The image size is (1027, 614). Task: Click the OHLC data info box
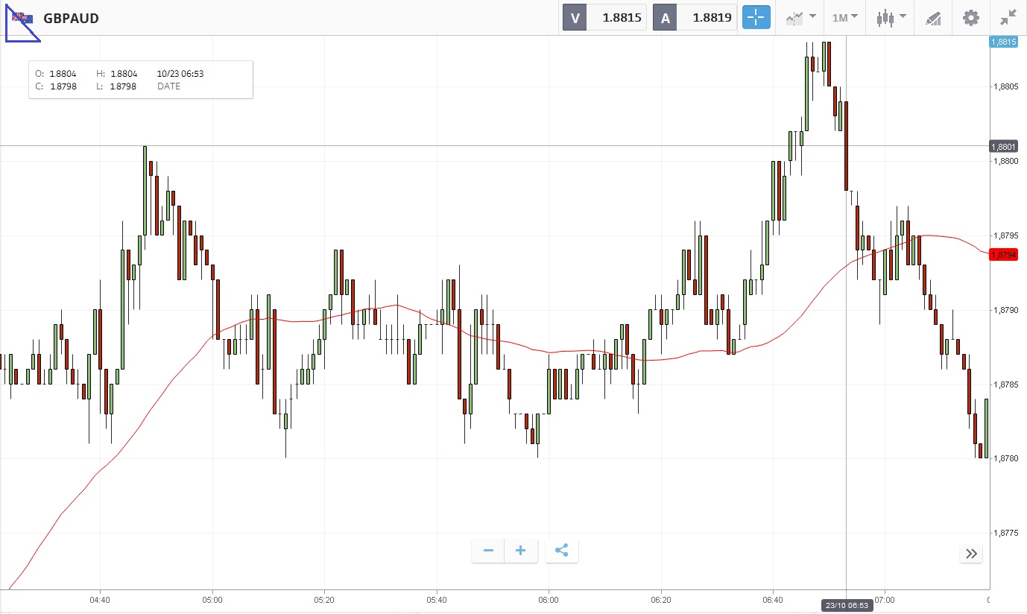coord(141,80)
